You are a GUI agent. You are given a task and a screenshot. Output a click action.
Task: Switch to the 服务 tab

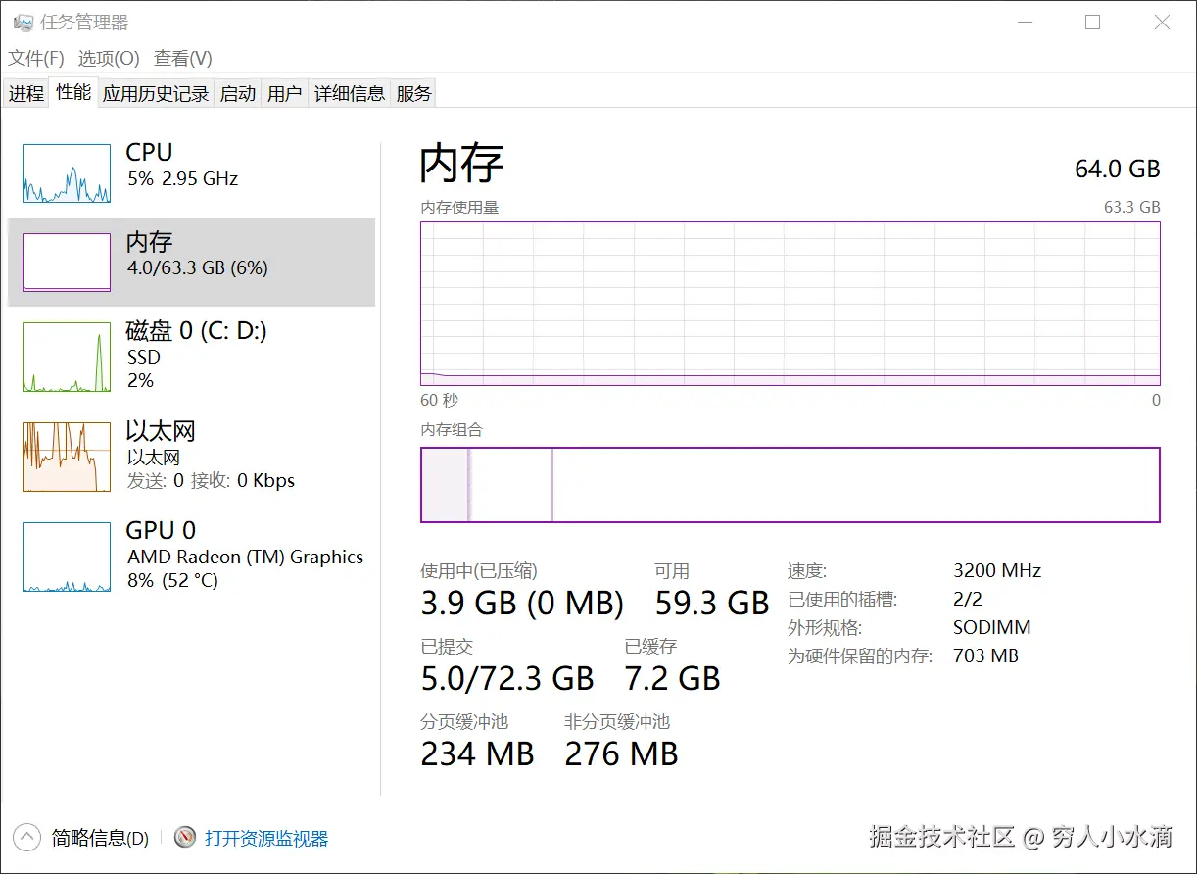(413, 94)
